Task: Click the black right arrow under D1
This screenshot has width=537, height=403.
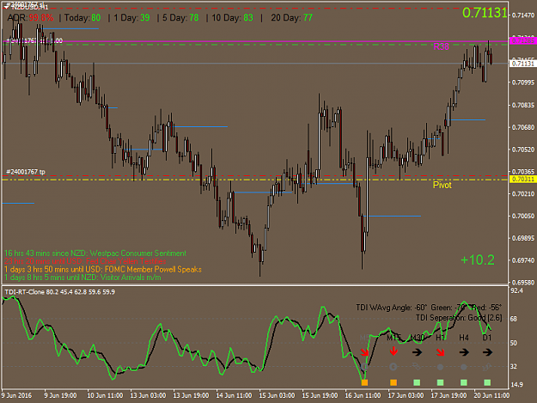Action: click(x=487, y=352)
